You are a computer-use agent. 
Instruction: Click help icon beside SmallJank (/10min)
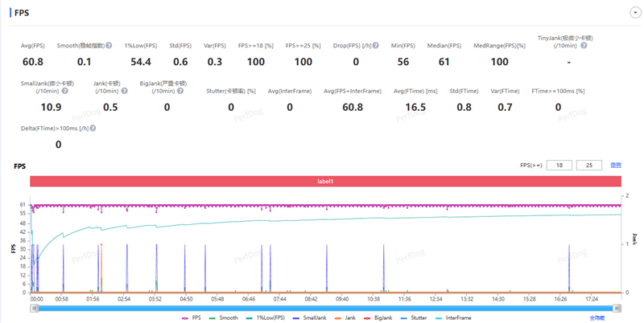(x=65, y=91)
